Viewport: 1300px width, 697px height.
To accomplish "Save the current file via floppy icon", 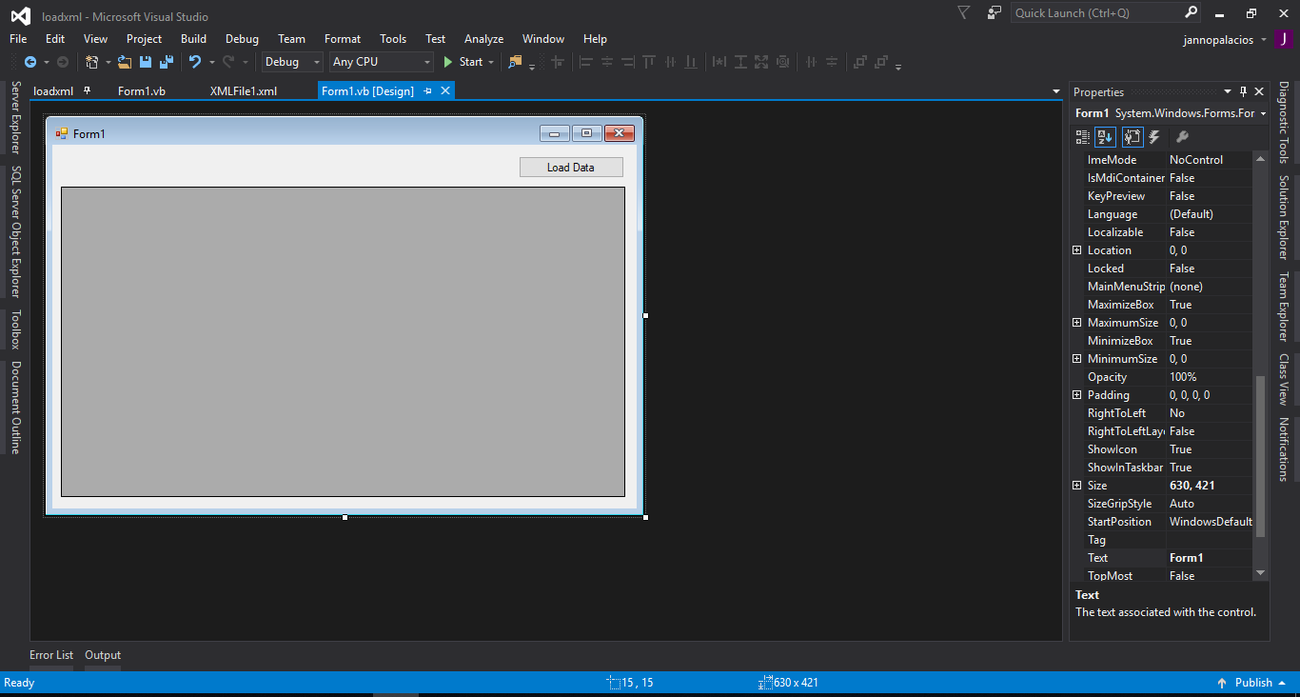I will [x=146, y=62].
